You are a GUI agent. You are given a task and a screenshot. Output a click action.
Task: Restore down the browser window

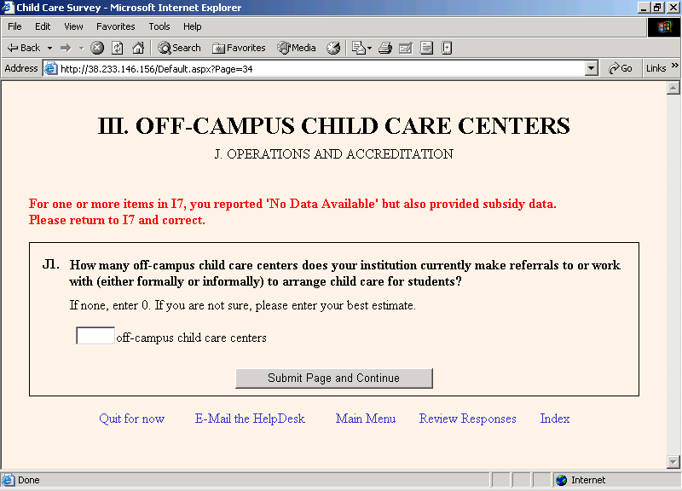pos(656,8)
